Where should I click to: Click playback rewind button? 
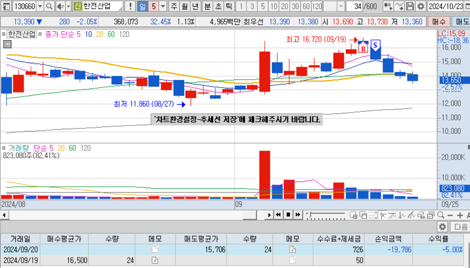[x=278, y=215]
